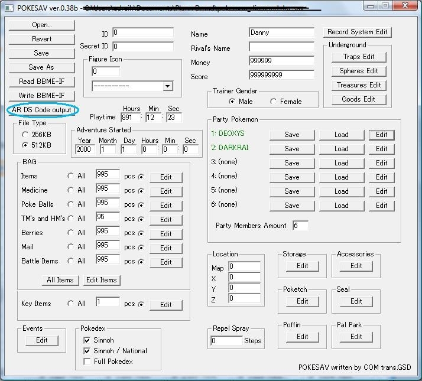Open the Events Edit button
Viewport: 422px width, 381px height.
tap(42, 340)
